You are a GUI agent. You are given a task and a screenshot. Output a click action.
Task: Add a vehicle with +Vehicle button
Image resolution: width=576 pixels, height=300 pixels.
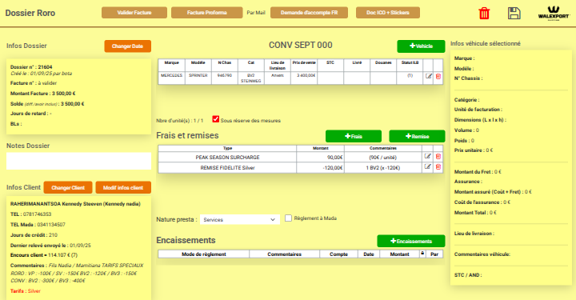tap(421, 46)
